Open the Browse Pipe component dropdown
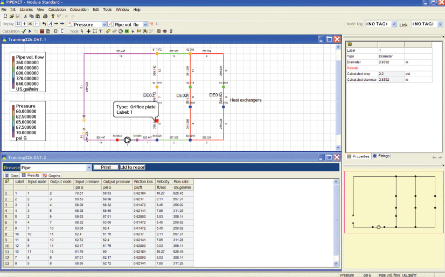 pyautogui.click(x=89, y=168)
